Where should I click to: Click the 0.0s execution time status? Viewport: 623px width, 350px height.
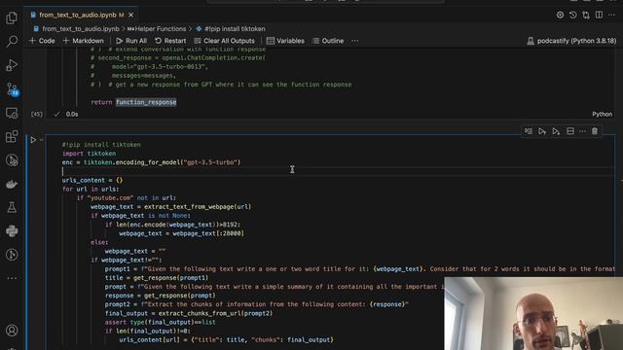[x=72, y=115]
